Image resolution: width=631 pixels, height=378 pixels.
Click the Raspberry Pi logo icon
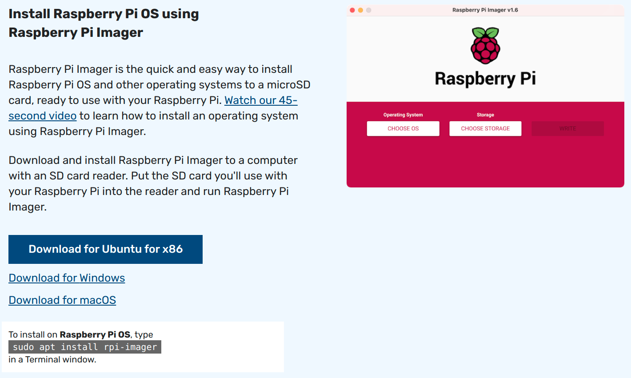tap(485, 45)
